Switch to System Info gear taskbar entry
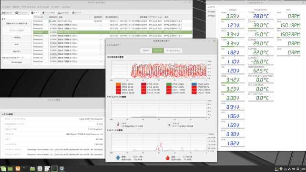 [62, 169]
